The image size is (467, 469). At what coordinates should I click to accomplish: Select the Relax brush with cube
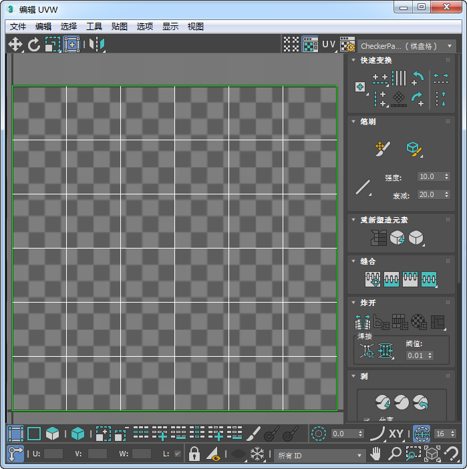pos(414,149)
